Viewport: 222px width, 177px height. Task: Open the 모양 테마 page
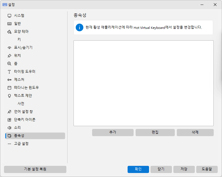[x=35, y=31]
